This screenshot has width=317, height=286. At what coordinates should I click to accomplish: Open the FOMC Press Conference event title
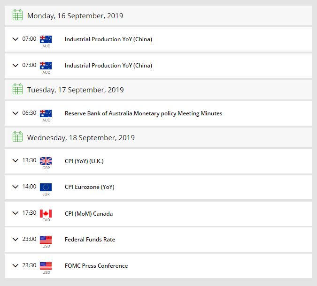[96, 266]
